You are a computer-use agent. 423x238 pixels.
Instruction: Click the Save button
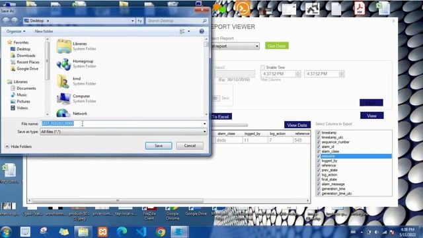click(159, 145)
